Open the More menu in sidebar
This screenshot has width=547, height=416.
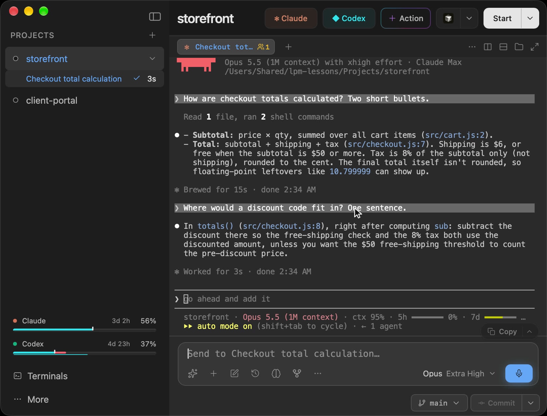coord(31,399)
